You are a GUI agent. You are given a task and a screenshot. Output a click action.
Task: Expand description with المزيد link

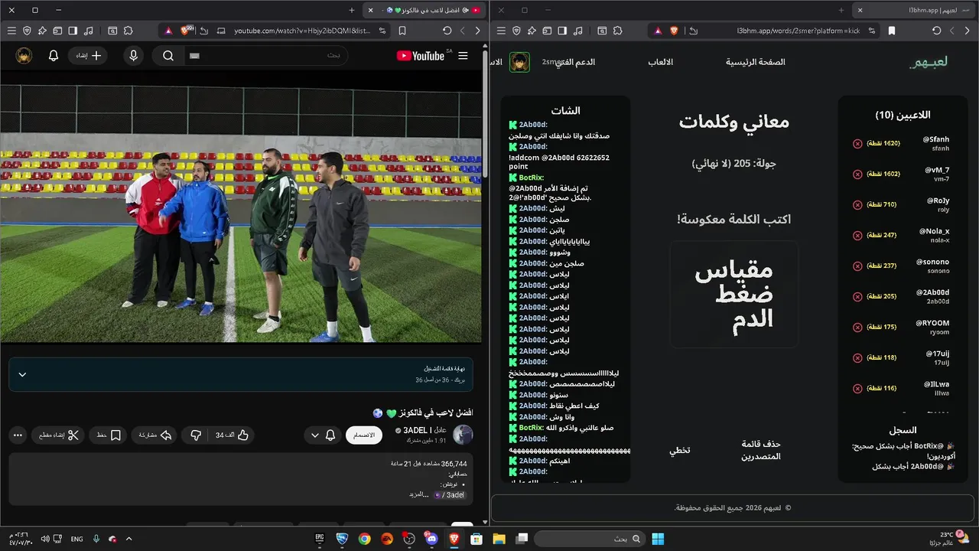tap(419, 495)
